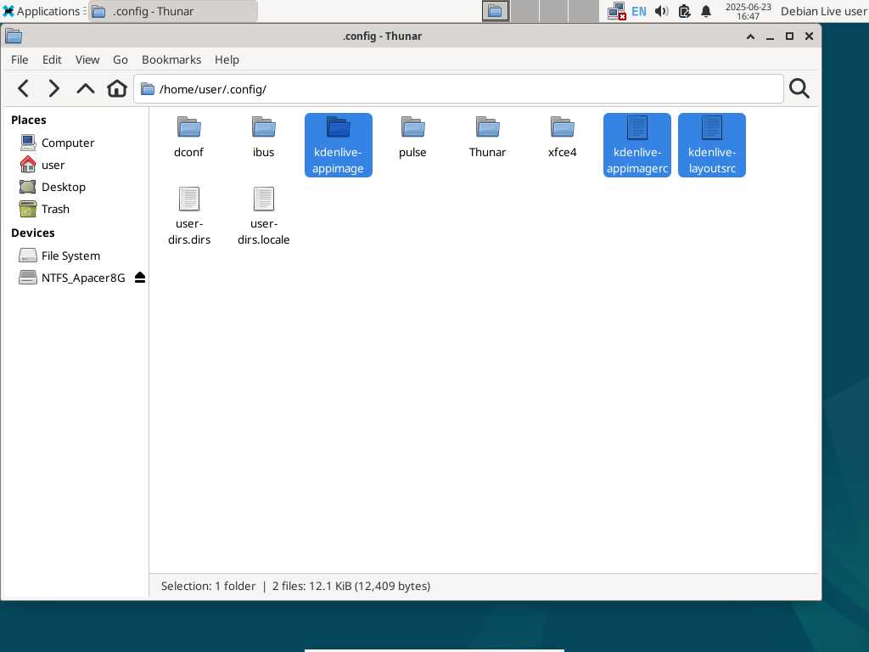Open the Edit menu
The height and width of the screenshot is (652, 869).
click(x=52, y=59)
